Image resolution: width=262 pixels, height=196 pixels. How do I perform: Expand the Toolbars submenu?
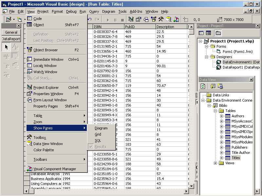coord(57,159)
